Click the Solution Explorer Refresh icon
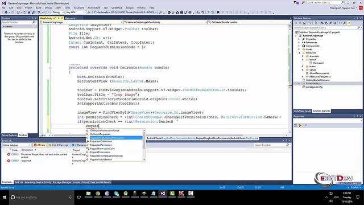Image resolution: width=364 pixels, height=205 pixels. pyautogui.click(x=326, y=23)
